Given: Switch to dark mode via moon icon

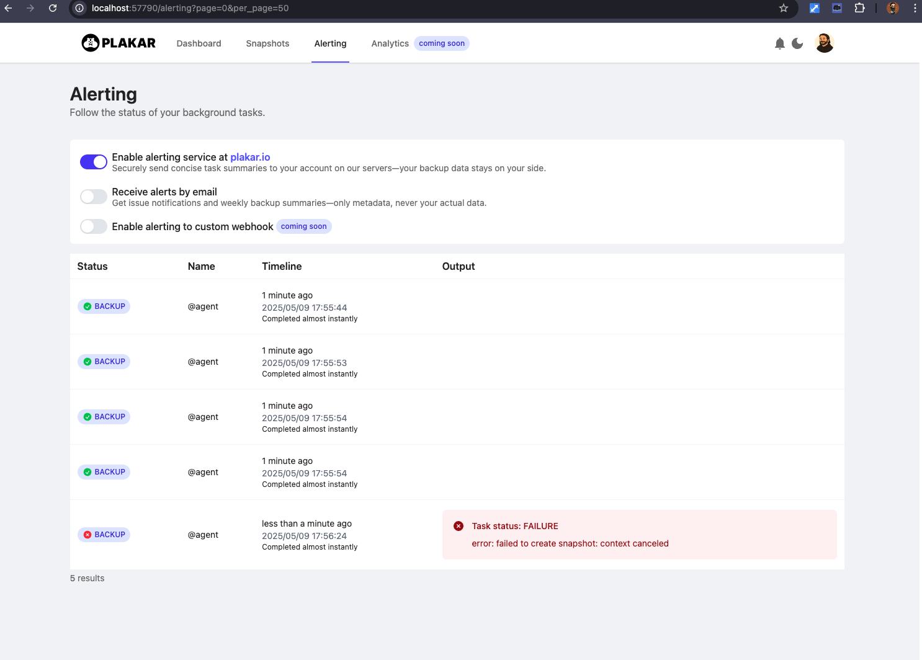Looking at the screenshot, I should point(797,43).
